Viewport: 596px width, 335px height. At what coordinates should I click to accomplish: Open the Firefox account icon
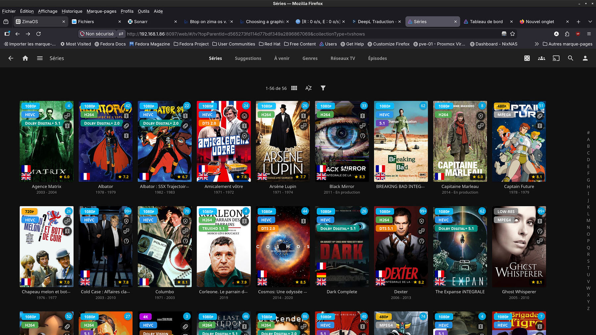click(556, 34)
